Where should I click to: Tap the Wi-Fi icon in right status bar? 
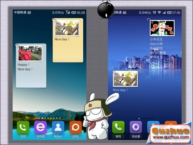pyautogui.click(x=159, y=13)
